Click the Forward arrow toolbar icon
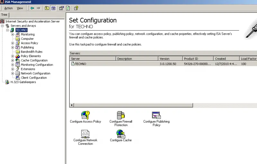This screenshot has height=164, width=257. point(38,8)
